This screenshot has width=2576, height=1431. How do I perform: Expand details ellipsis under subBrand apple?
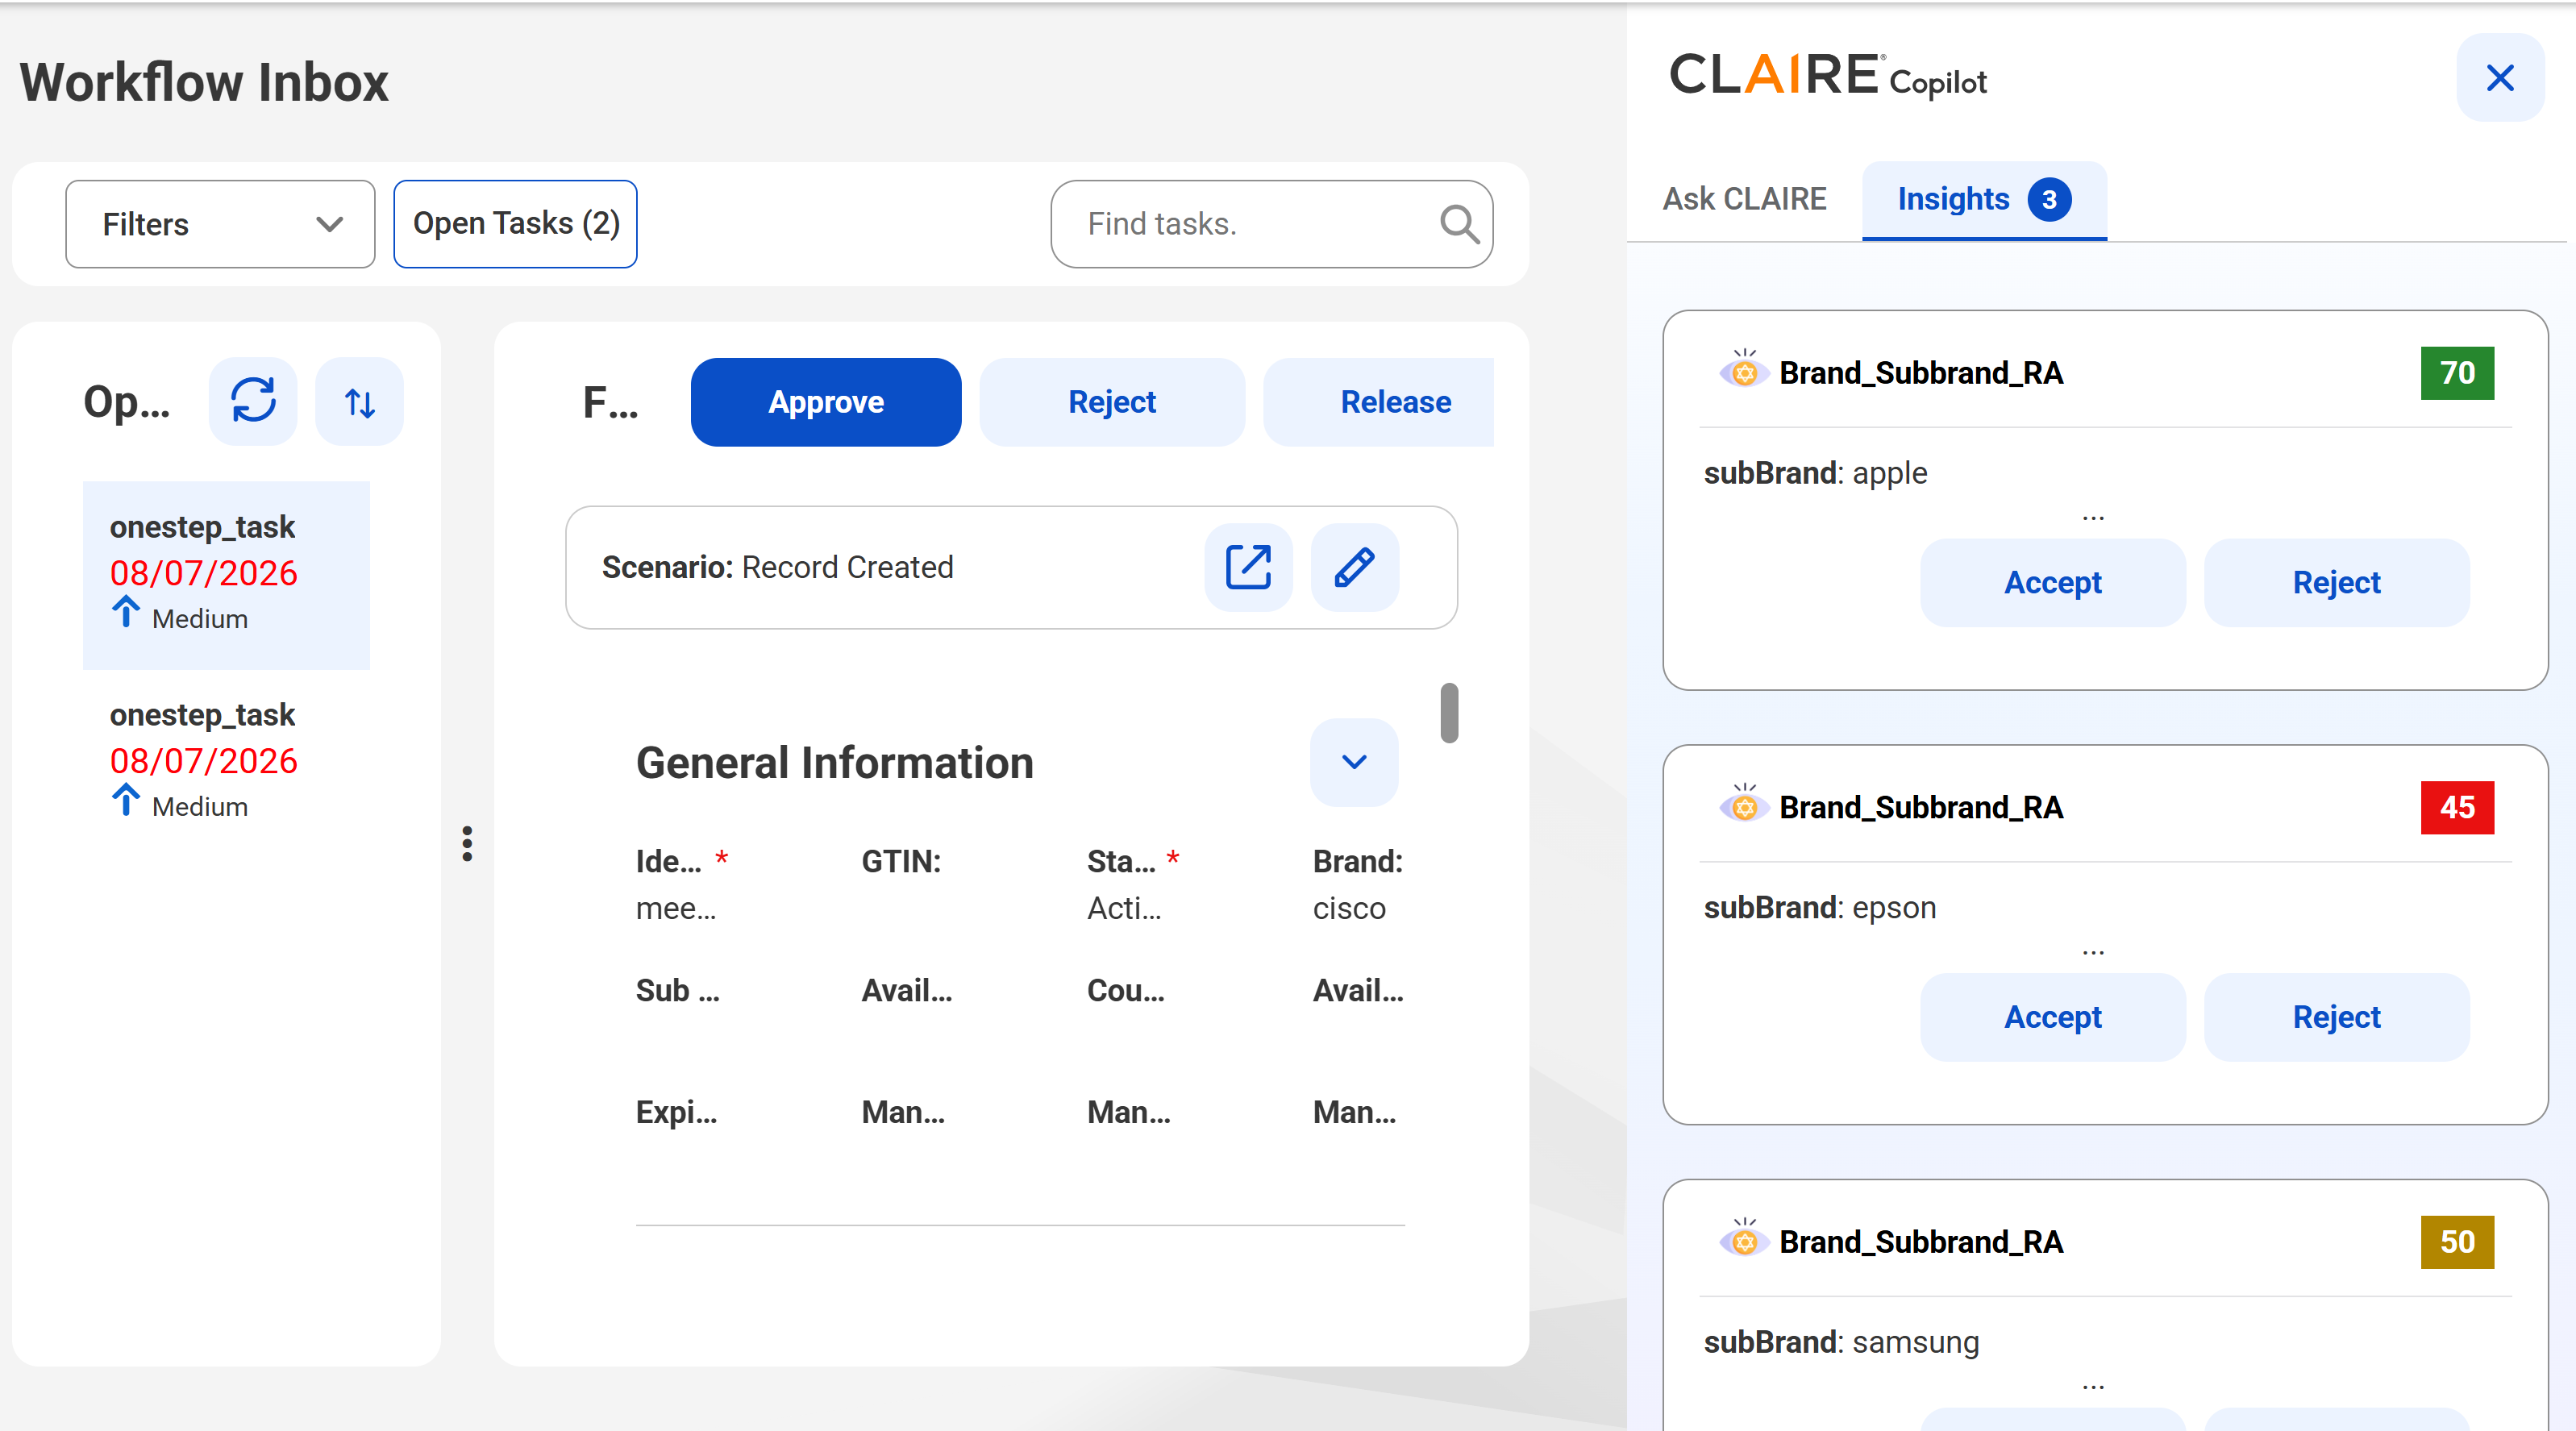[x=2093, y=518]
